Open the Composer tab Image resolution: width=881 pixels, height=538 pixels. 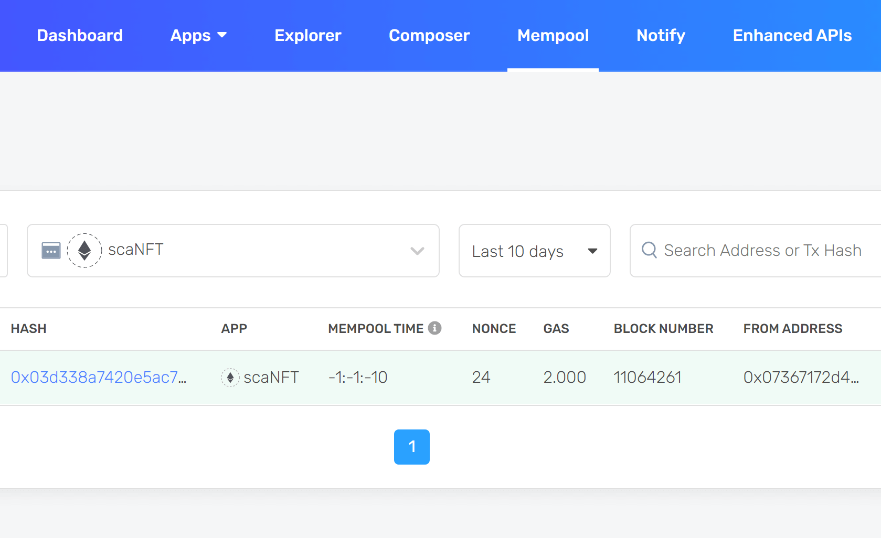point(429,35)
